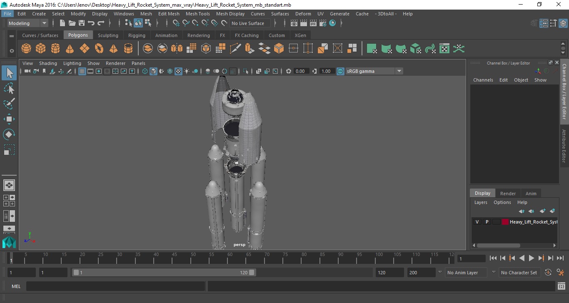Select the Move tool in the toolbox

pyautogui.click(x=9, y=119)
